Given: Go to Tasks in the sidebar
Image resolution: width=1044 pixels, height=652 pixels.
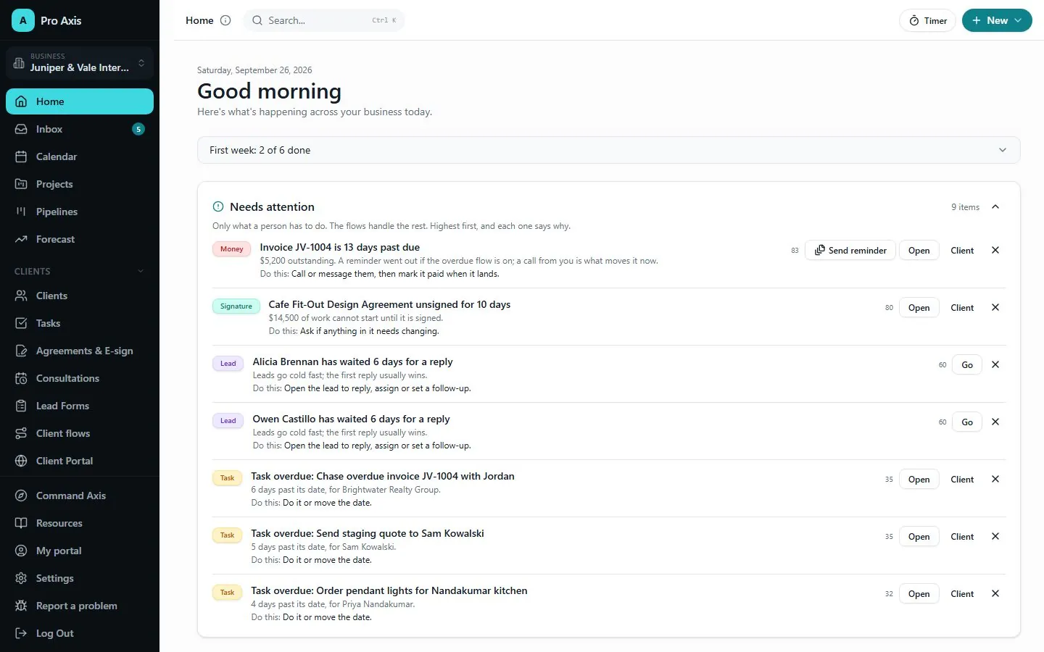Looking at the screenshot, I should point(80,323).
